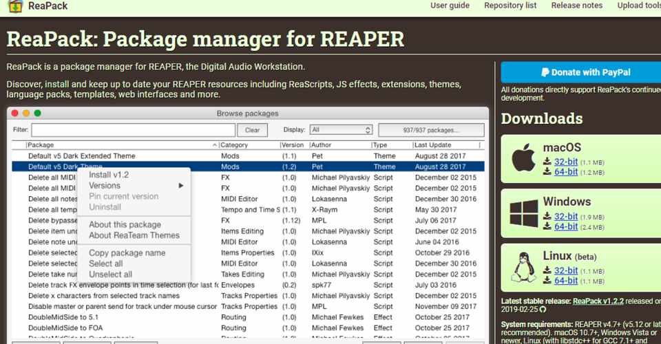This screenshot has height=344, width=661.
Task: Click the ReaPack site title text
Action: 48,6
